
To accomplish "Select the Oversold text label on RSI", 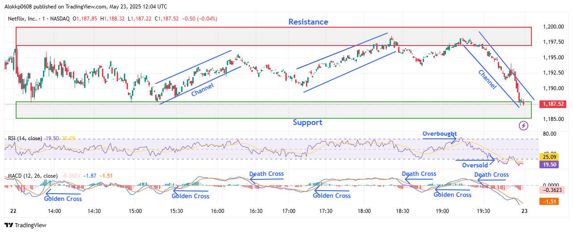I will [x=475, y=165].
